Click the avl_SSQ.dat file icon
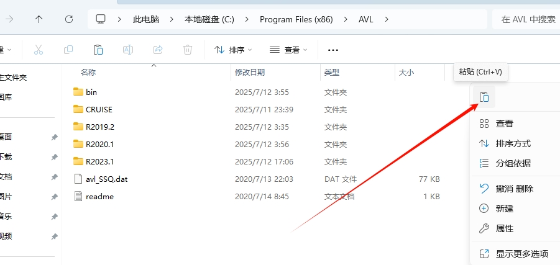The image size is (560, 265). click(x=78, y=179)
